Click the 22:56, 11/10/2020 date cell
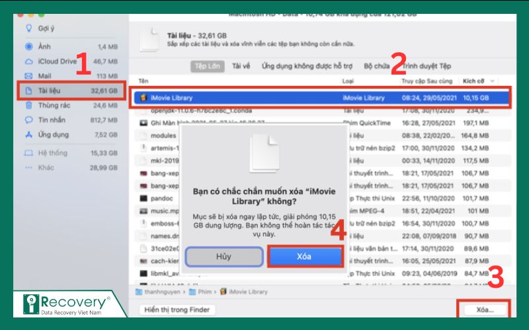Viewport: 529px width, 330px height. (428, 199)
